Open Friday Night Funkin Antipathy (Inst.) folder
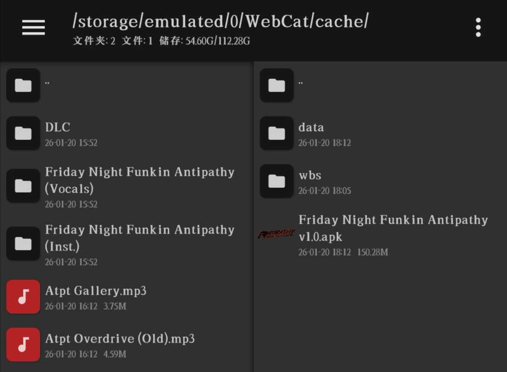Image resolution: width=507 pixels, height=372 pixels. click(139, 238)
